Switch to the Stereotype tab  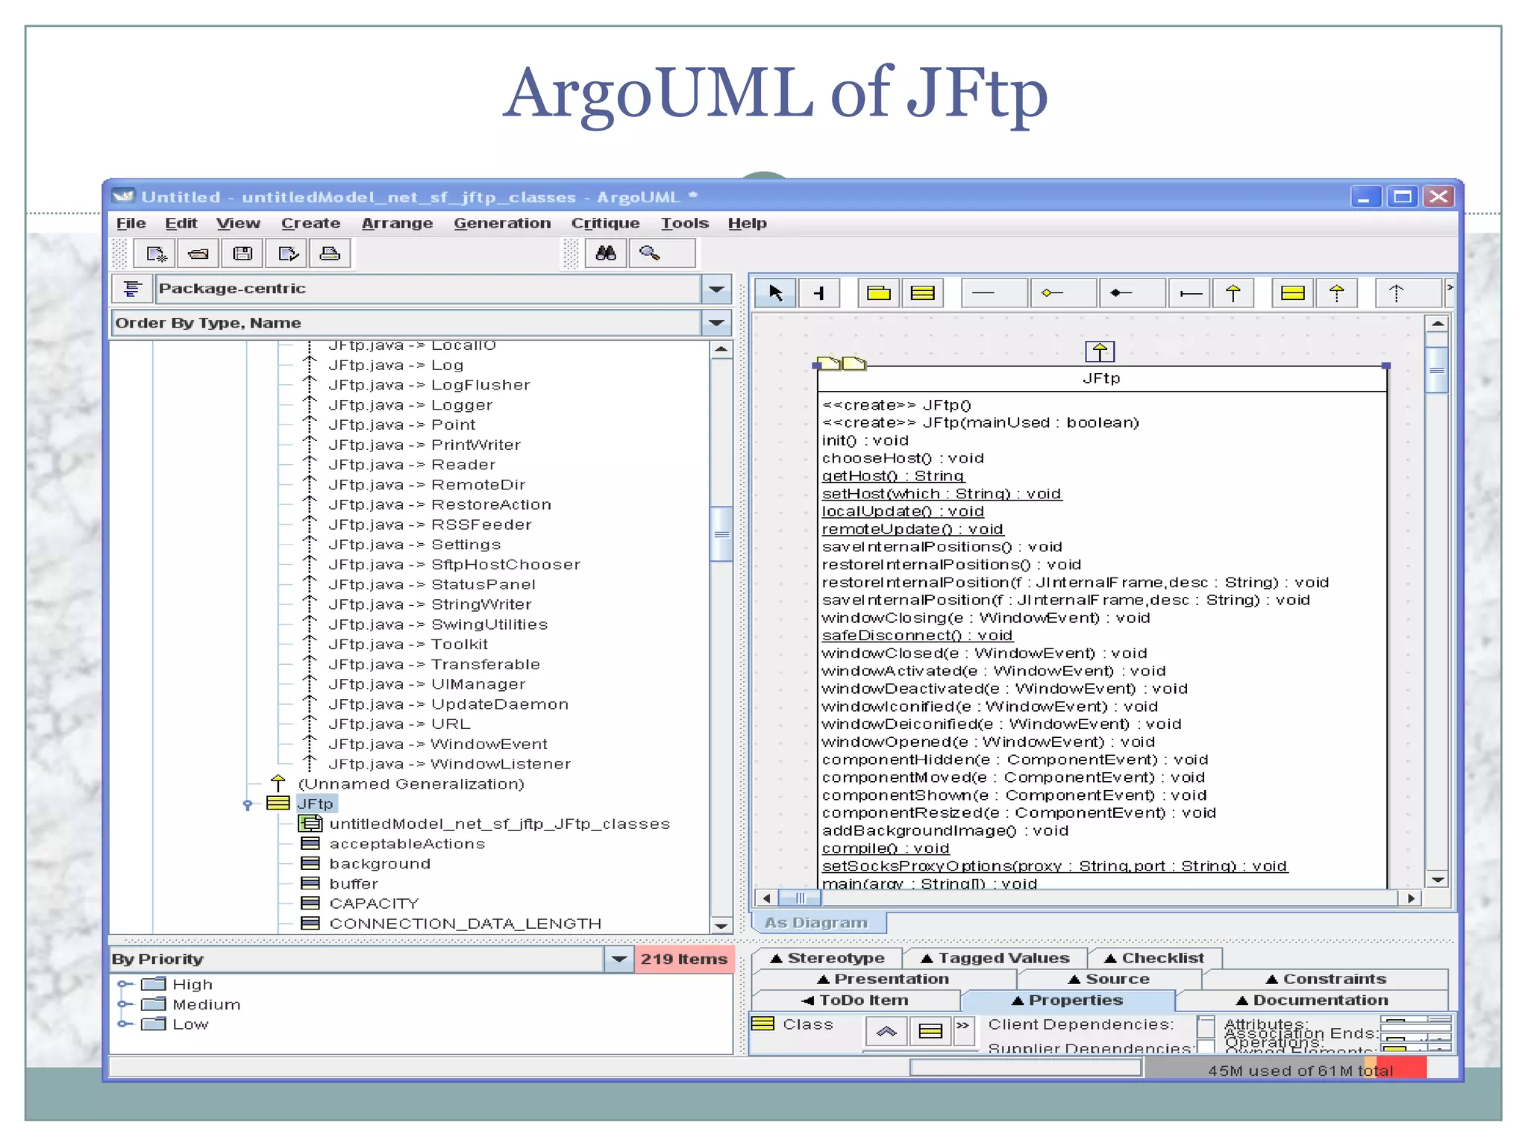point(827,959)
